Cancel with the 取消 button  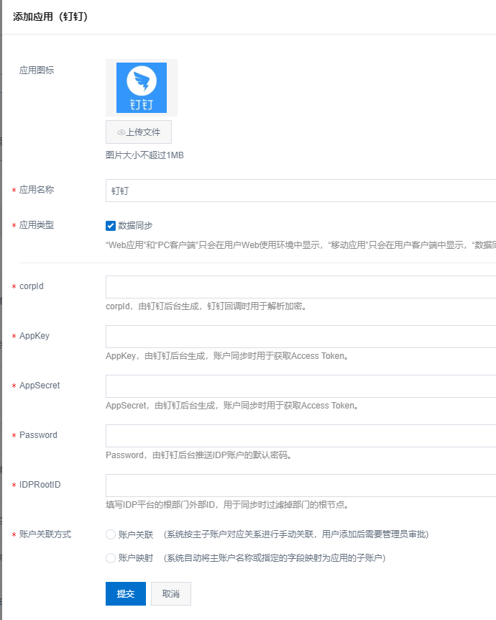tap(171, 593)
